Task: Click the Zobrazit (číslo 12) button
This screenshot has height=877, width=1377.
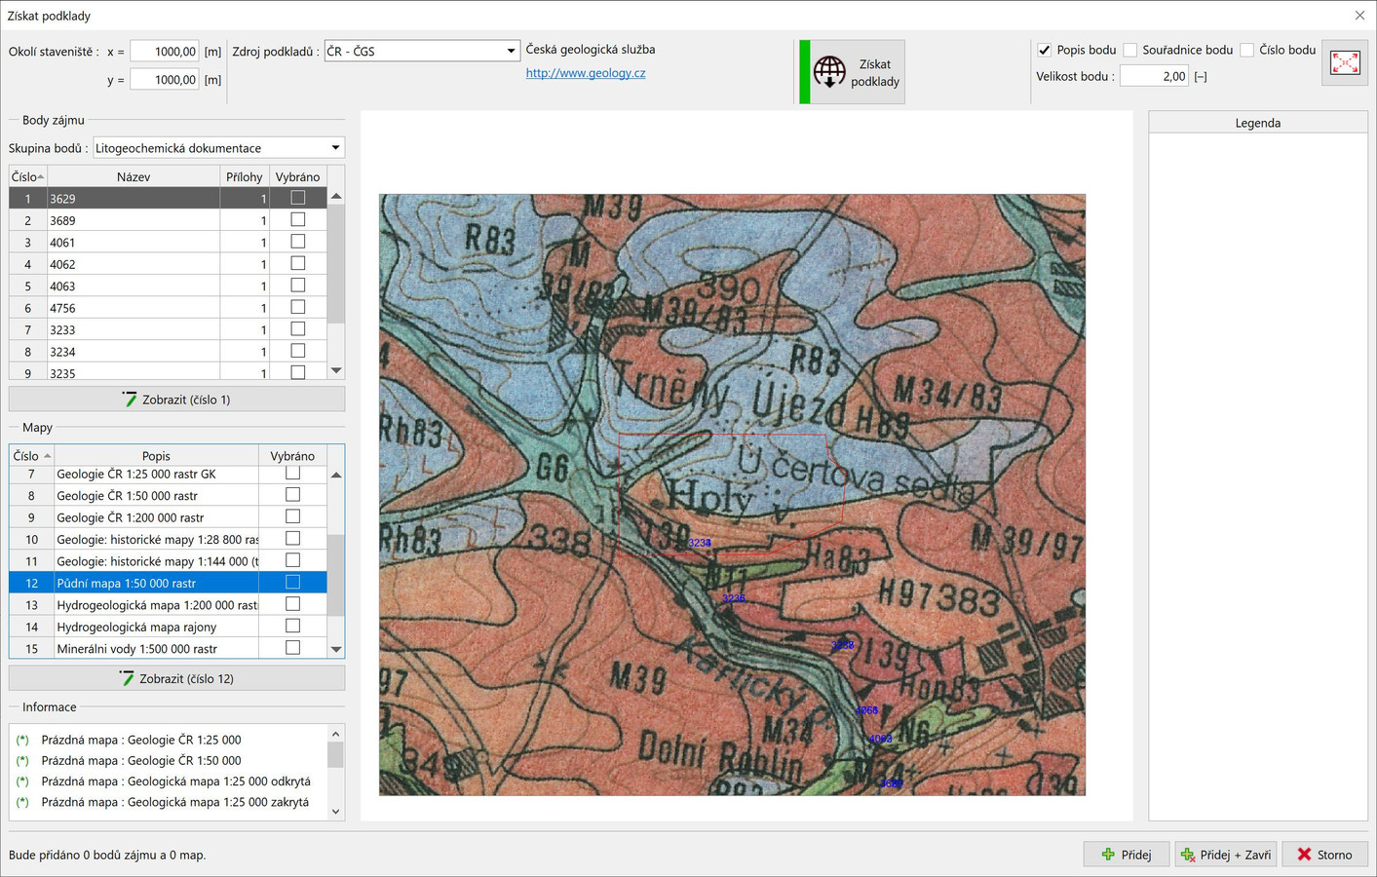Action: (x=176, y=678)
